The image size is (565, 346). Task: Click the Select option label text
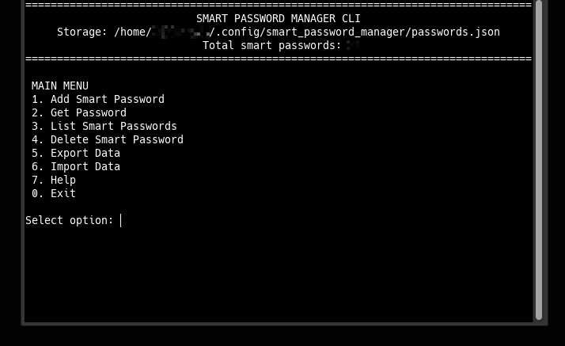point(70,220)
